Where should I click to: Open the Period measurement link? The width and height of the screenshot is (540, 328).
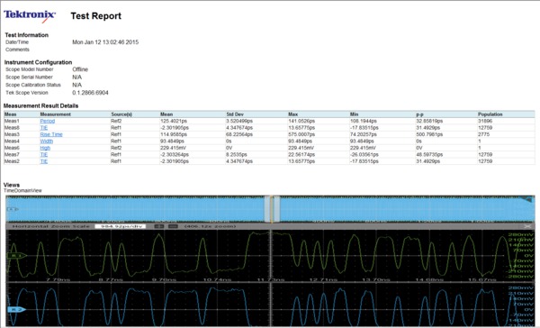[x=47, y=121]
